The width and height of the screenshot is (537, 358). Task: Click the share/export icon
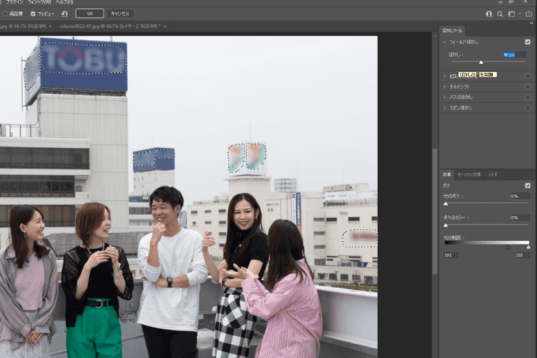[528, 14]
